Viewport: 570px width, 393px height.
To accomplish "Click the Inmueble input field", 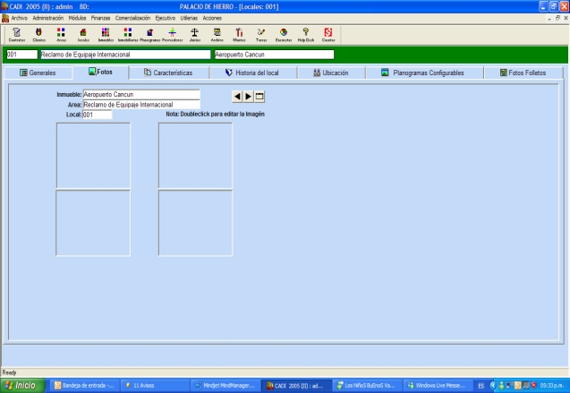I will point(140,93).
